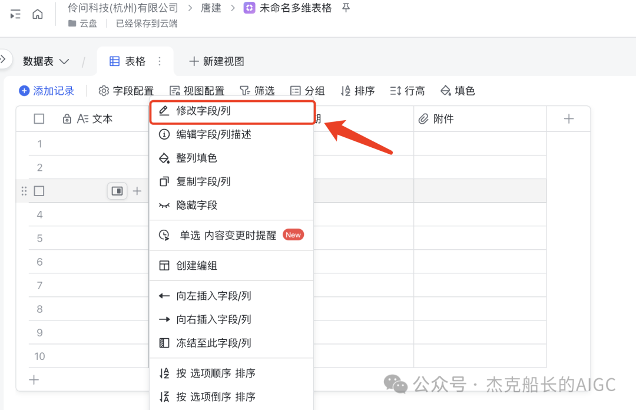Select row number 1
The image size is (636, 410).
40,144
